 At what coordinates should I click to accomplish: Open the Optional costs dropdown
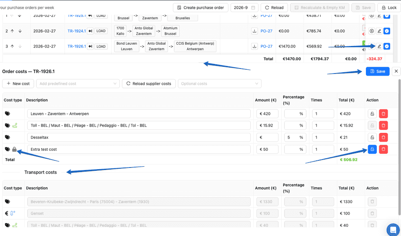pos(220,84)
